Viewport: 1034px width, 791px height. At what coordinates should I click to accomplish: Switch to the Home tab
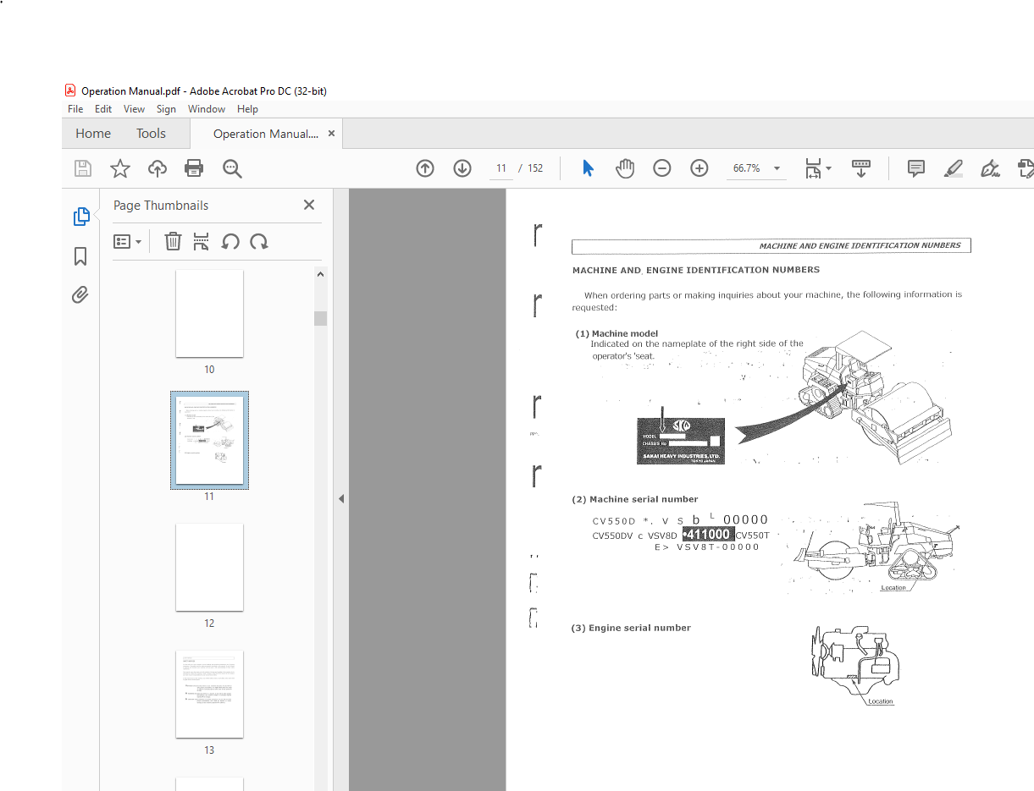[x=93, y=134]
